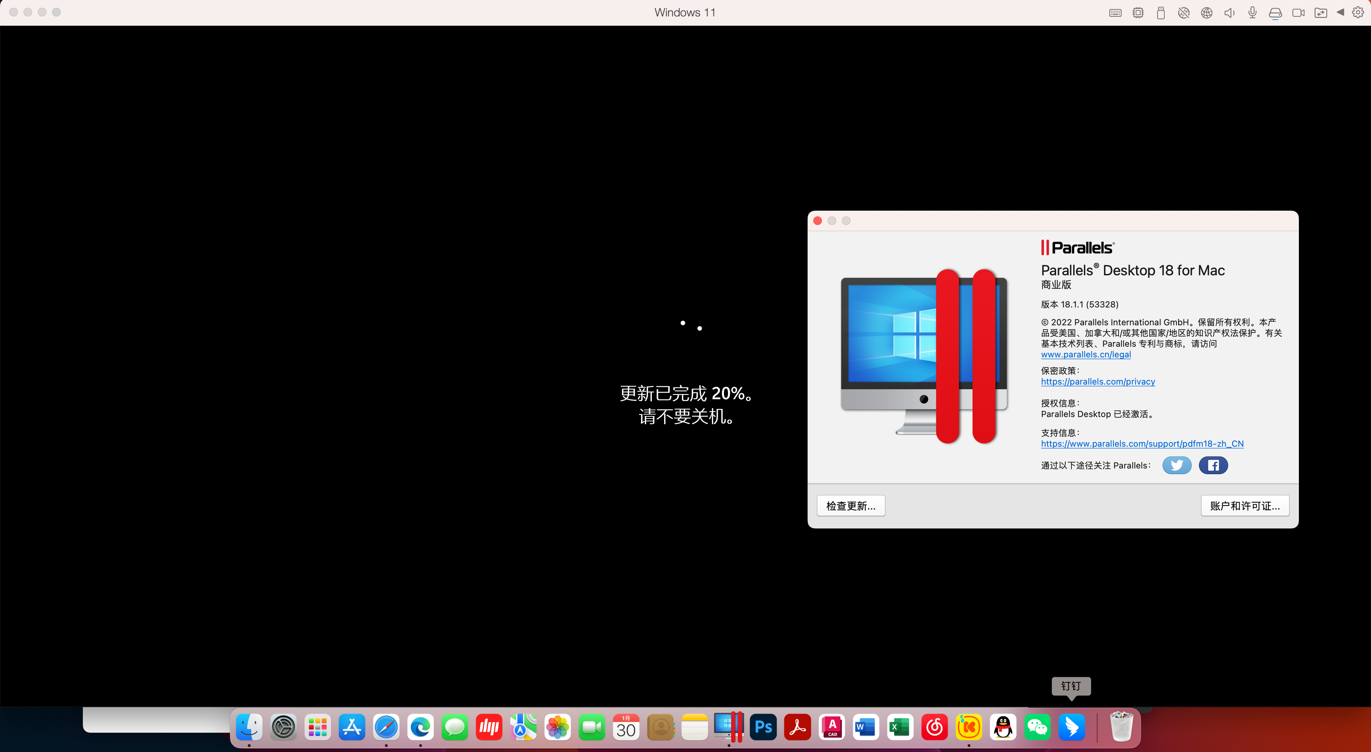Open Parallels virtual machine keyboard settings icon
The width and height of the screenshot is (1371, 752).
point(1115,12)
